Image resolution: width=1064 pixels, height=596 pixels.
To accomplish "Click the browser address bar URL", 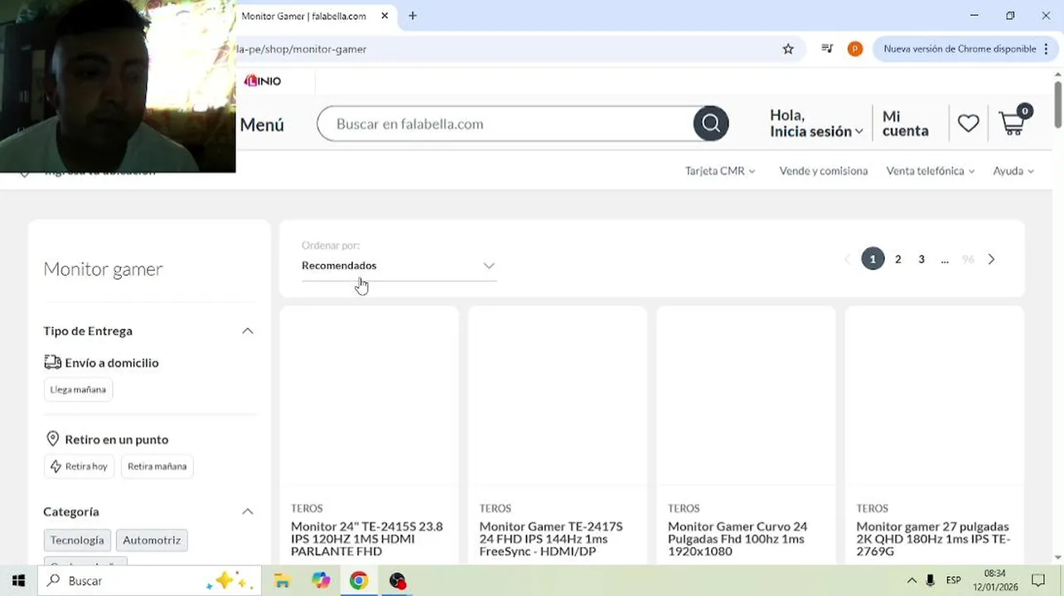I will (x=302, y=49).
